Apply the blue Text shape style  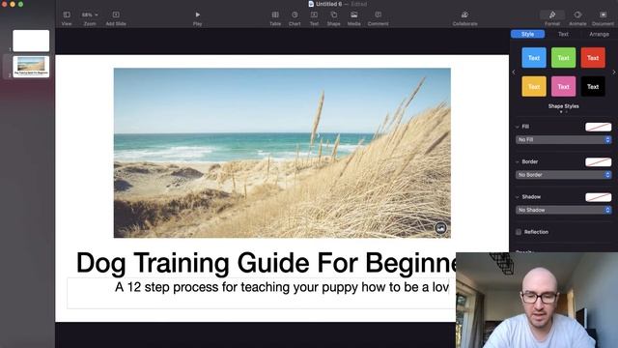pos(534,58)
